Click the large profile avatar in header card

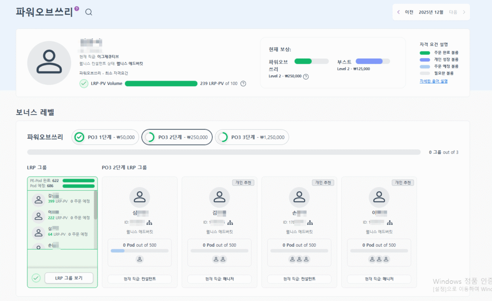tap(49, 63)
